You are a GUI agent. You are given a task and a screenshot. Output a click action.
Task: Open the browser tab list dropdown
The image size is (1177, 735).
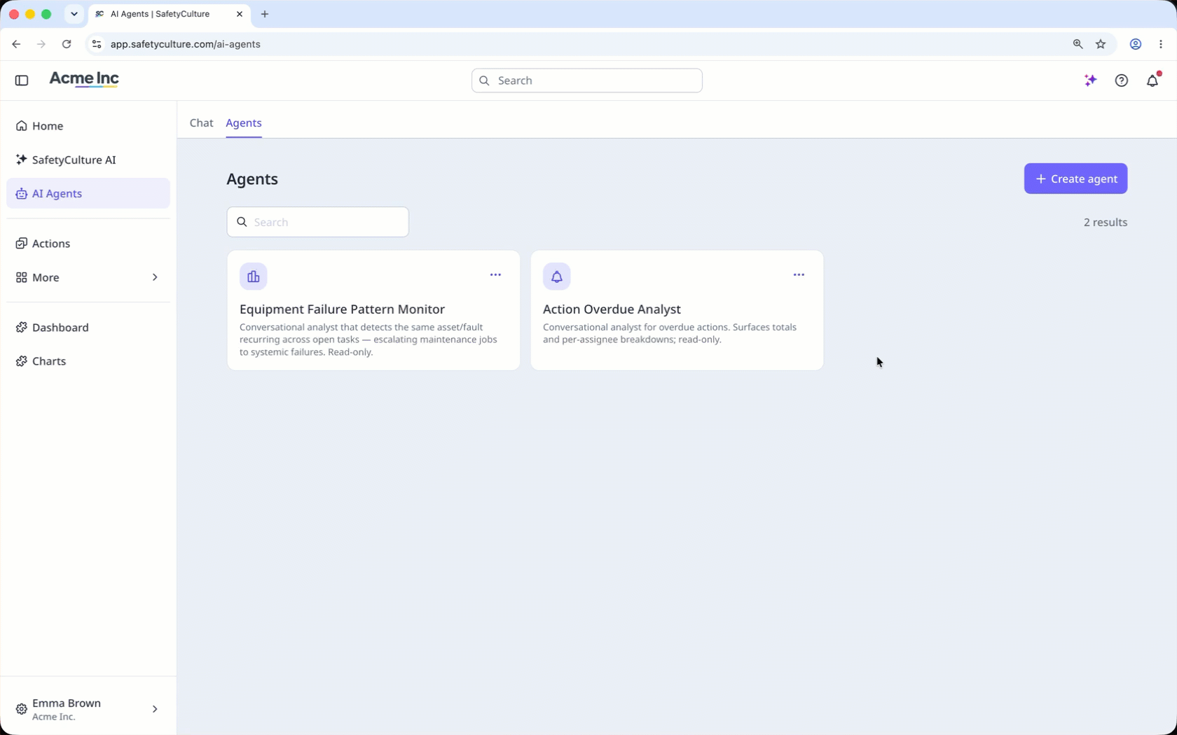74,14
